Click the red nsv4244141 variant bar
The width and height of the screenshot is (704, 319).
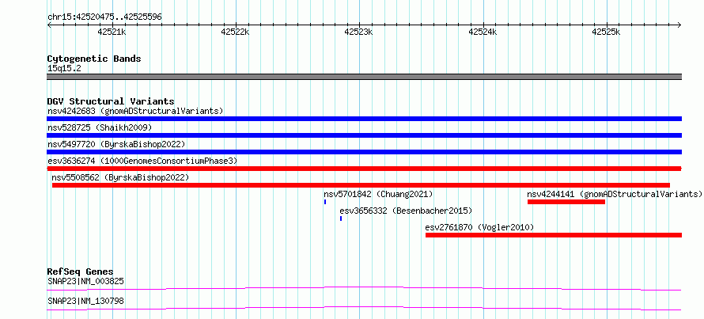[566, 202]
